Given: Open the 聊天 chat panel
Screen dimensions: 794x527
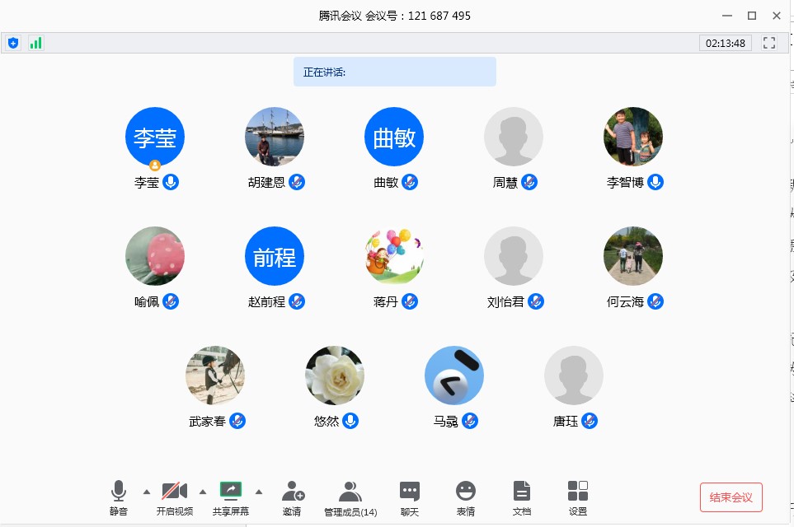Looking at the screenshot, I should pos(410,497).
